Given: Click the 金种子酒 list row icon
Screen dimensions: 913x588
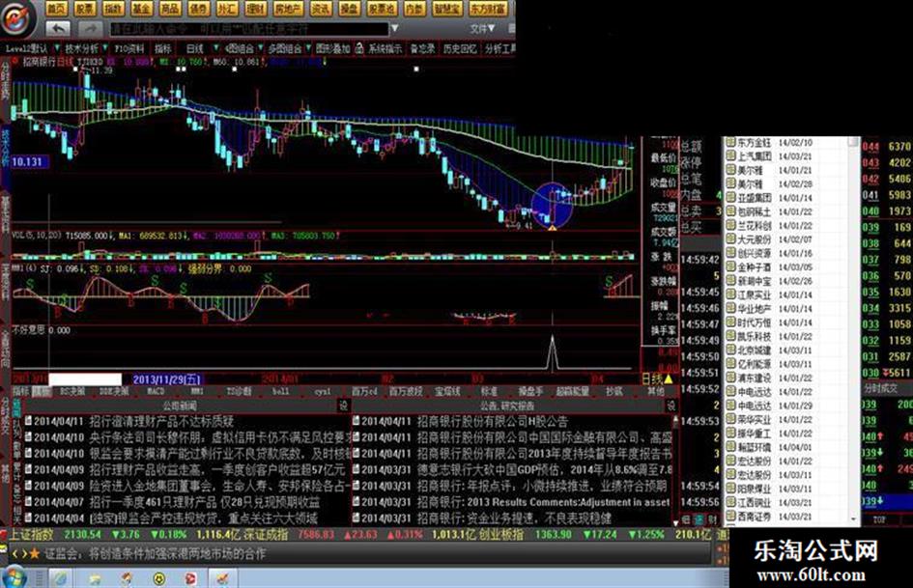Looking at the screenshot, I should coord(730,267).
